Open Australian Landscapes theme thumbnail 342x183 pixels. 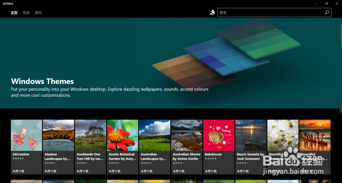[x=155, y=135]
